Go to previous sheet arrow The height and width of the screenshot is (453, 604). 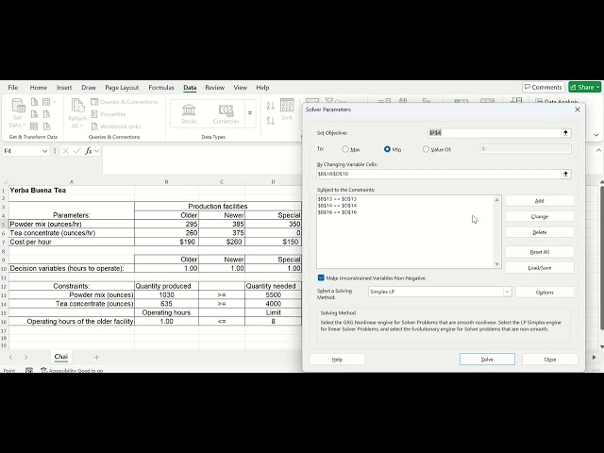[x=10, y=357]
